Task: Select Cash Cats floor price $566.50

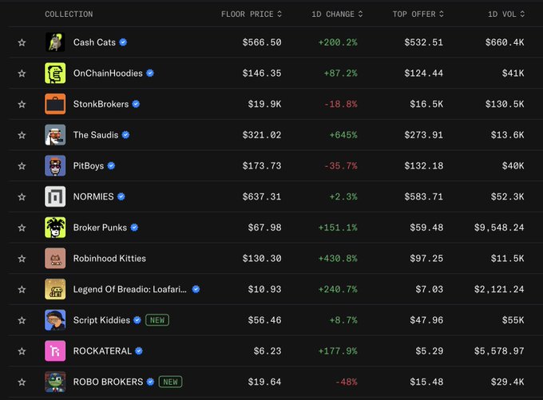Action: [262, 42]
